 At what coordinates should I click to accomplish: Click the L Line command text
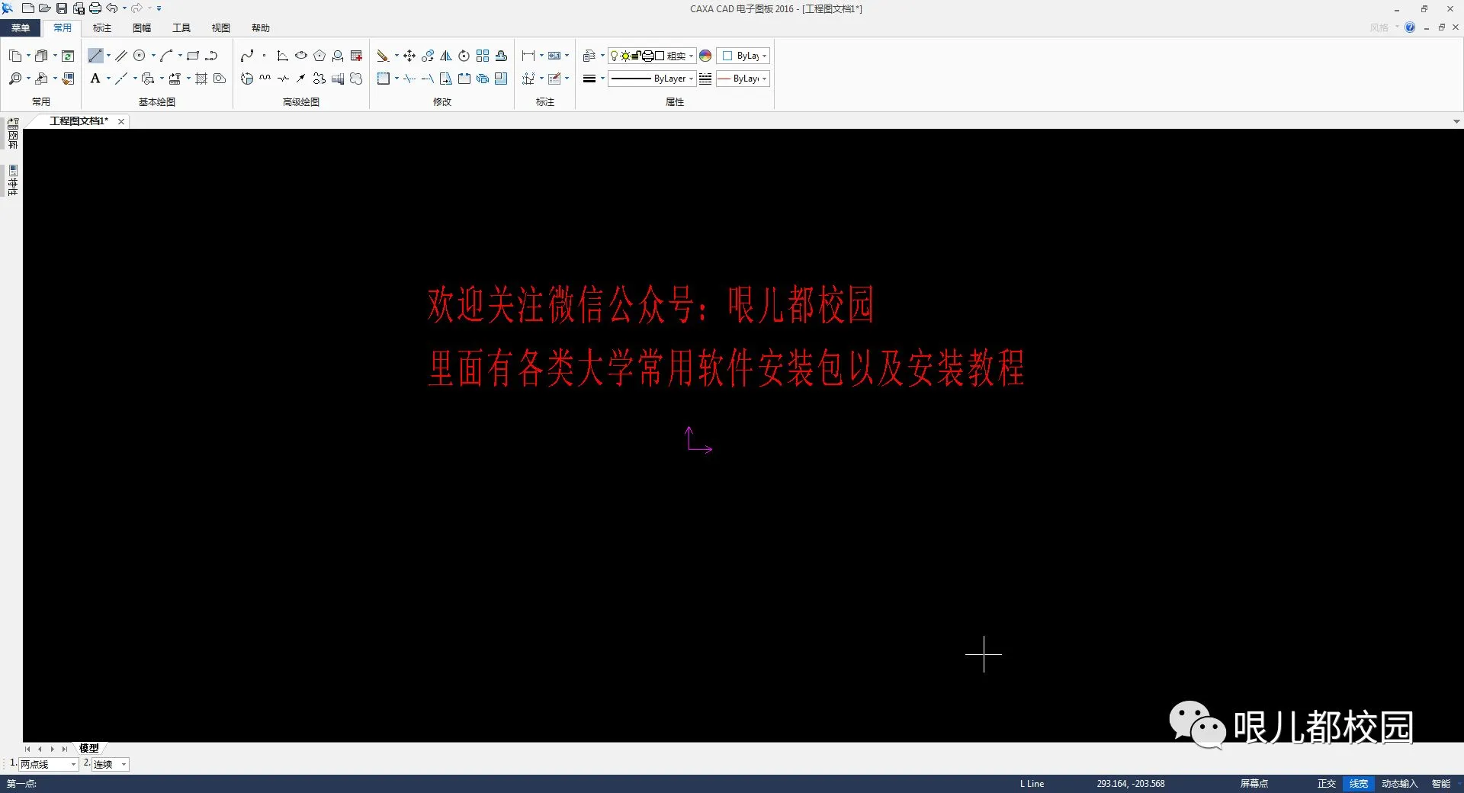tap(1032, 784)
